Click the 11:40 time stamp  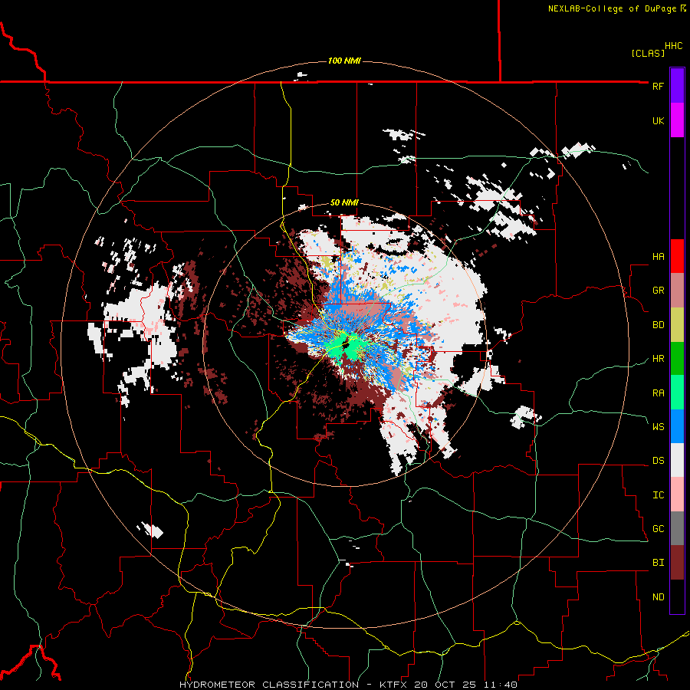click(x=501, y=685)
